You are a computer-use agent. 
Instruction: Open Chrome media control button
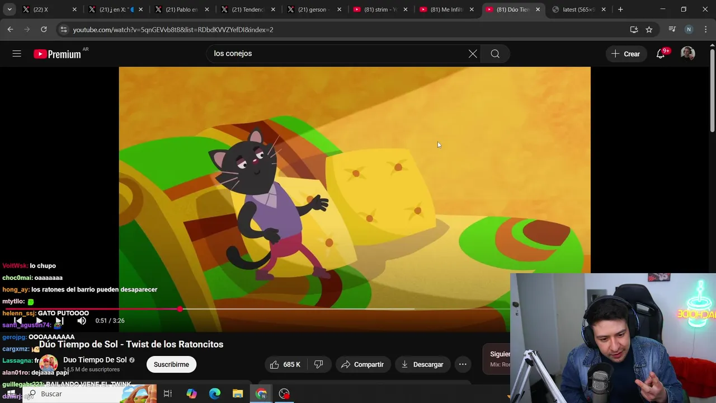672,30
